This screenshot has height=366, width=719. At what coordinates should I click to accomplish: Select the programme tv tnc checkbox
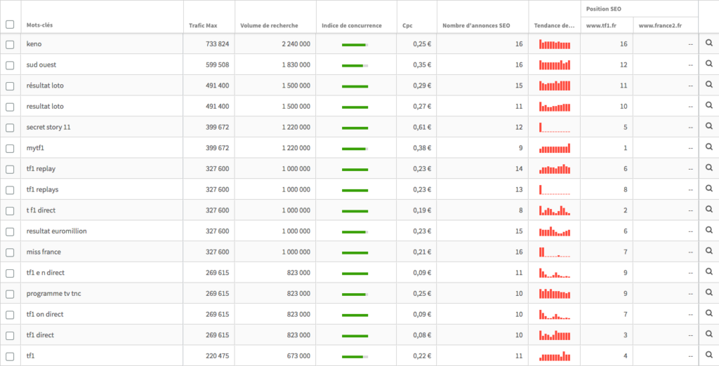point(10,294)
